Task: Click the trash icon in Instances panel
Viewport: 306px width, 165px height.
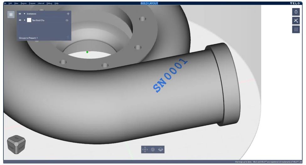Action: (68, 37)
